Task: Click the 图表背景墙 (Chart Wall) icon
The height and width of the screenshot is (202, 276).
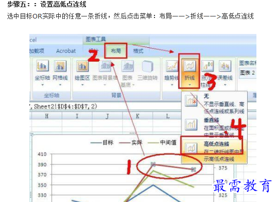Action: tap(105, 66)
